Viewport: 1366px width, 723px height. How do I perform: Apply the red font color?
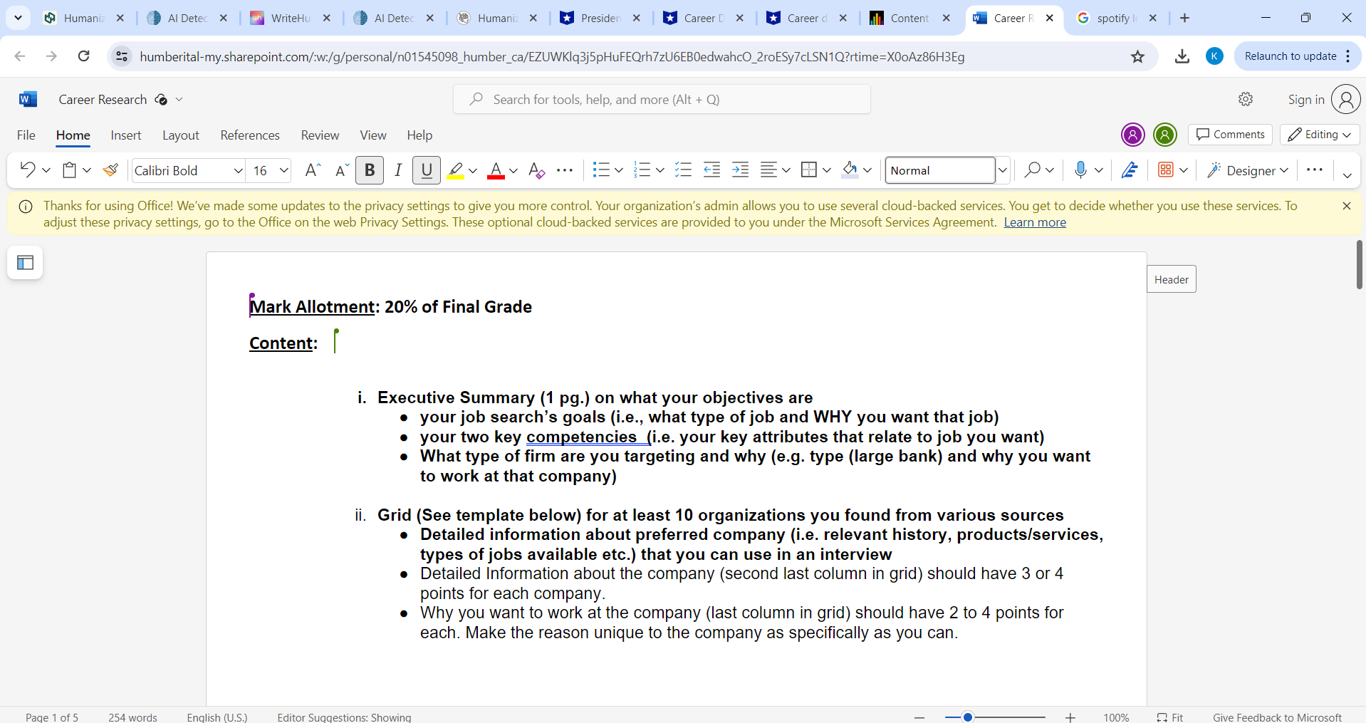496,170
